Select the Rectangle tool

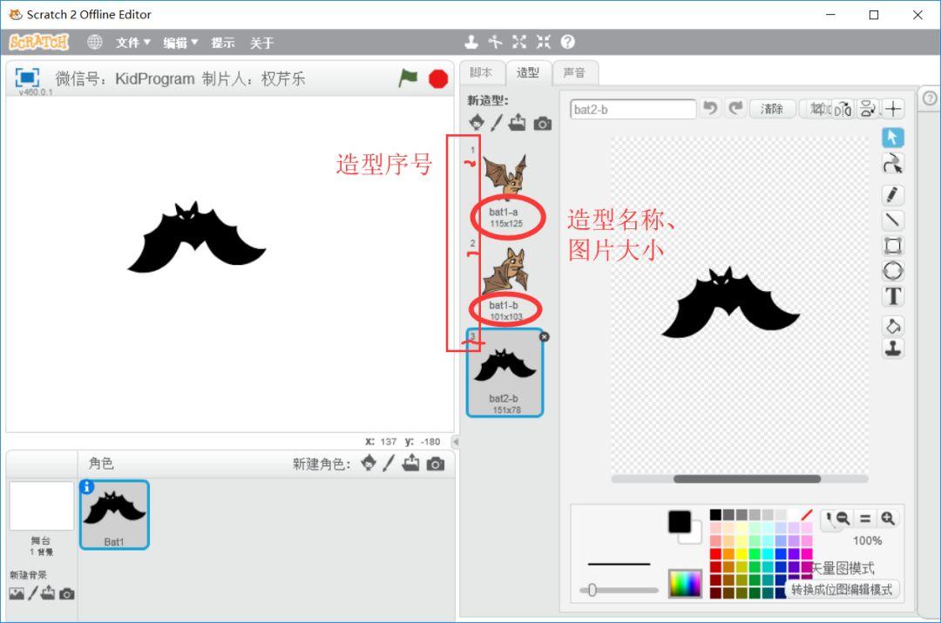click(x=892, y=246)
